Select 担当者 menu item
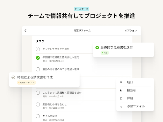 coord(135,90)
